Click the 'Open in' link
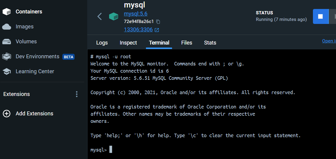This screenshot has height=159, width=336. [329, 41]
